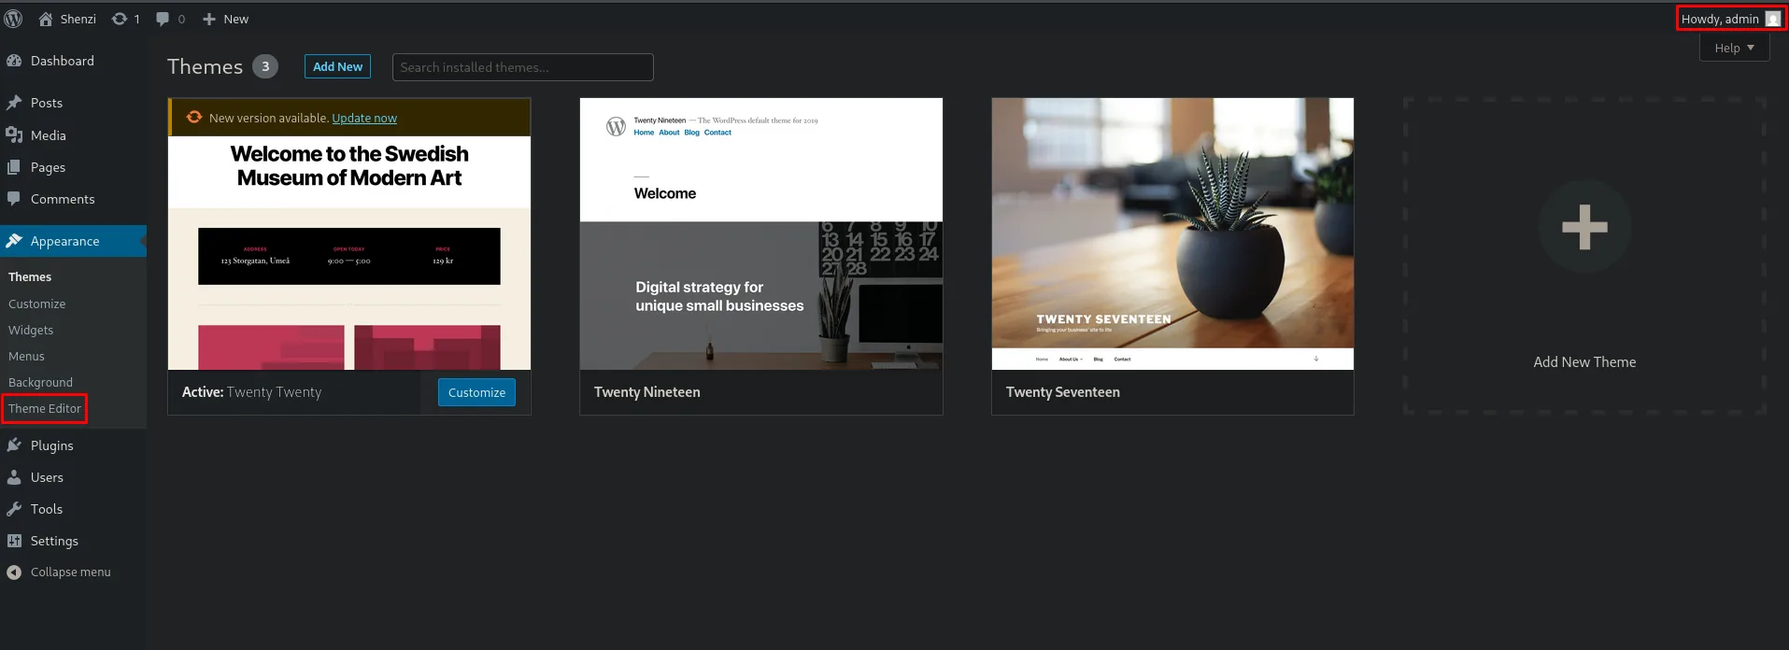The width and height of the screenshot is (1789, 650).
Task: Click Collapse menu text
Action: click(70, 572)
